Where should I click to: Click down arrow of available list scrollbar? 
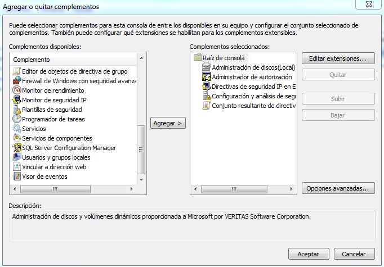[141, 179]
